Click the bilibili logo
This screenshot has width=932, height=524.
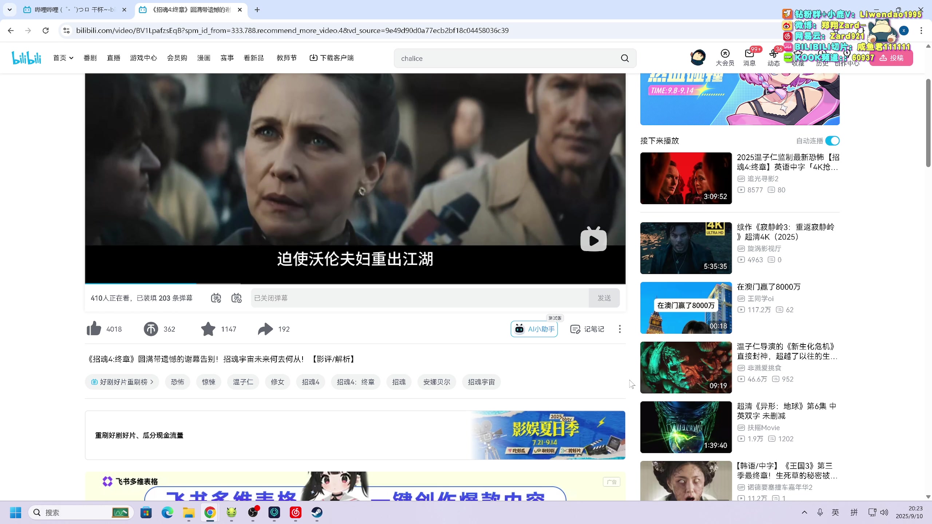[x=27, y=58]
